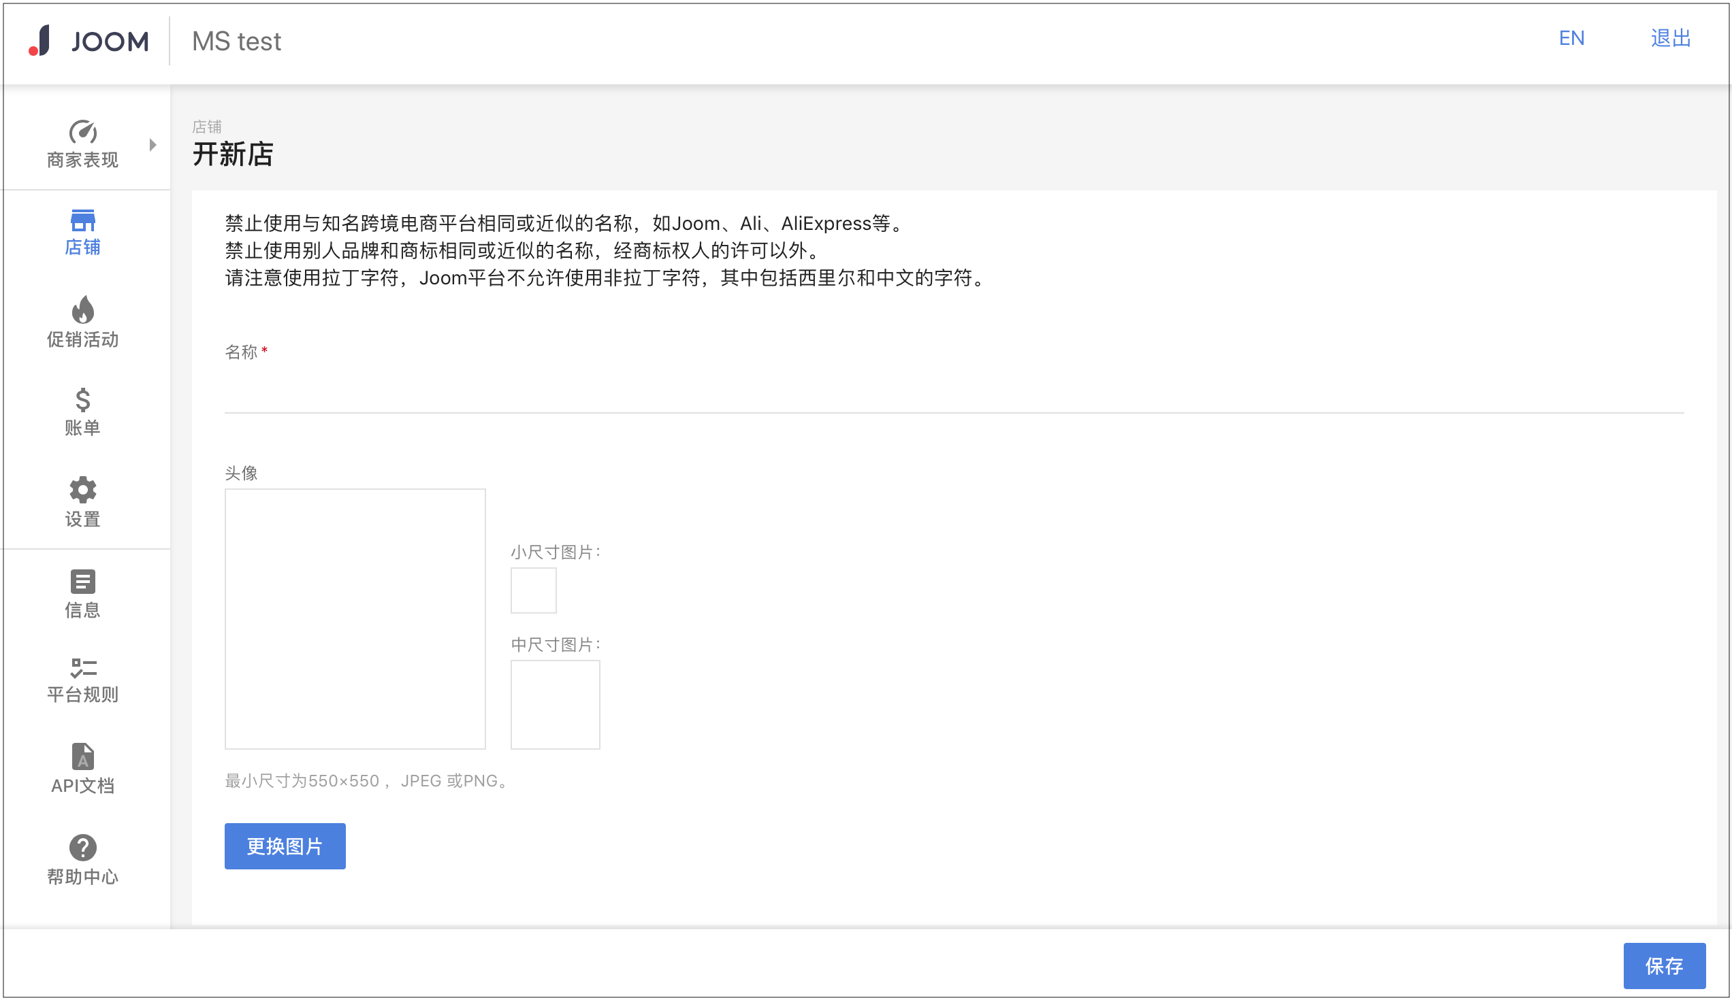
Task: Switch interface language to EN
Action: [x=1572, y=39]
